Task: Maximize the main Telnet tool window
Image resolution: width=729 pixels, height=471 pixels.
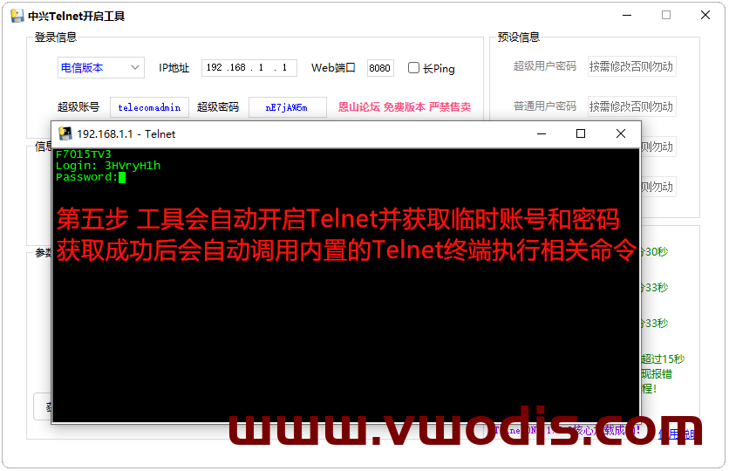Action: pos(666,16)
